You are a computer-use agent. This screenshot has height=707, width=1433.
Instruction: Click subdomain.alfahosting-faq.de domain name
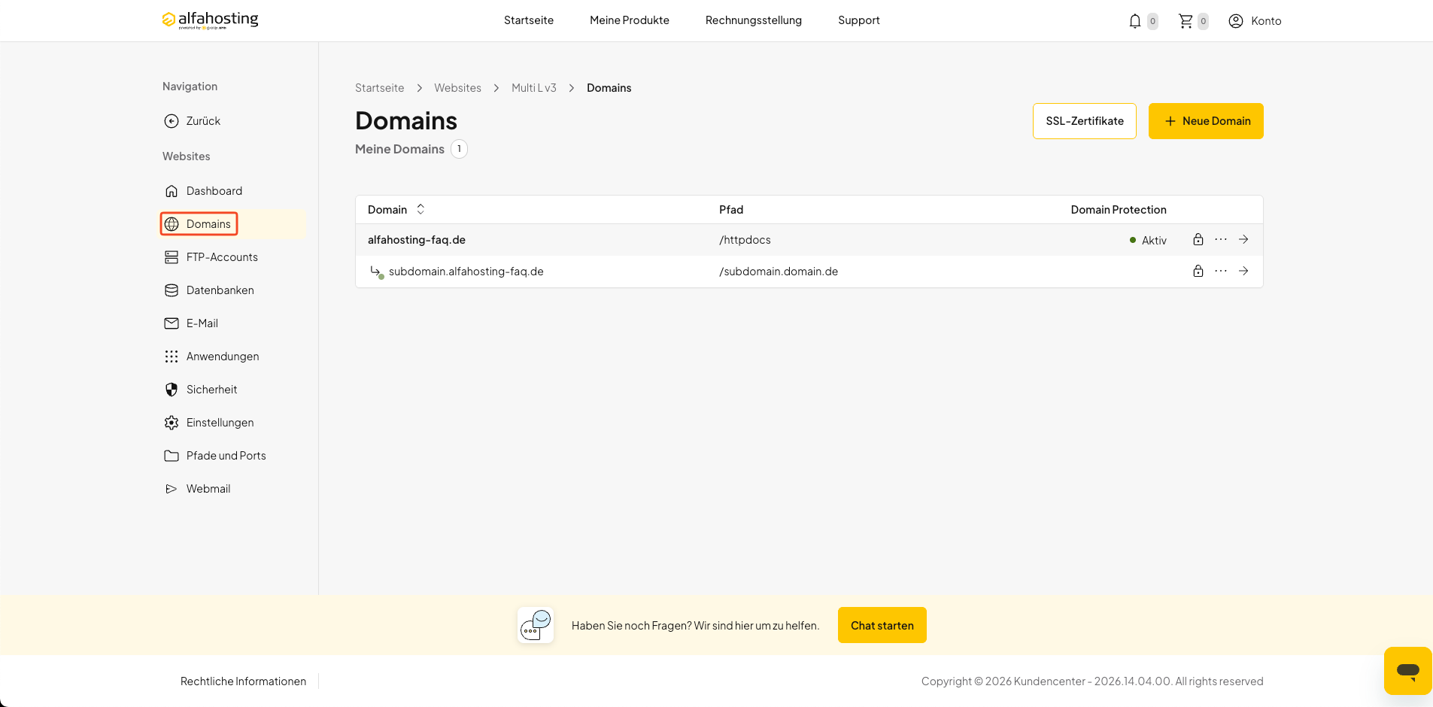click(x=466, y=272)
